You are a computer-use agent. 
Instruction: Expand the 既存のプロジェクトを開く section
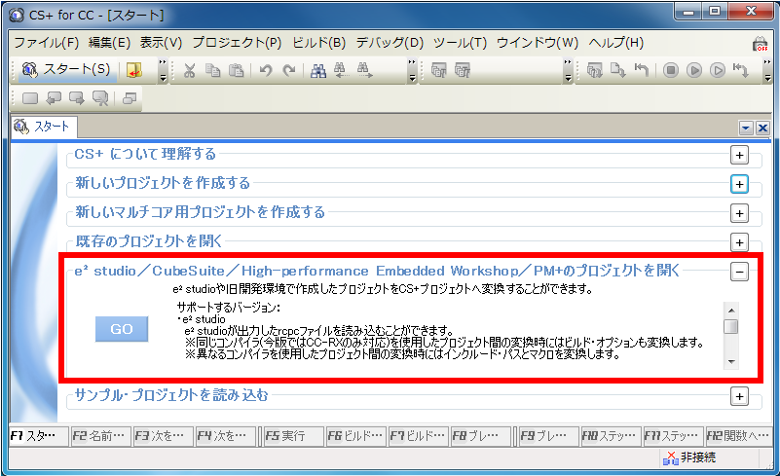[740, 242]
